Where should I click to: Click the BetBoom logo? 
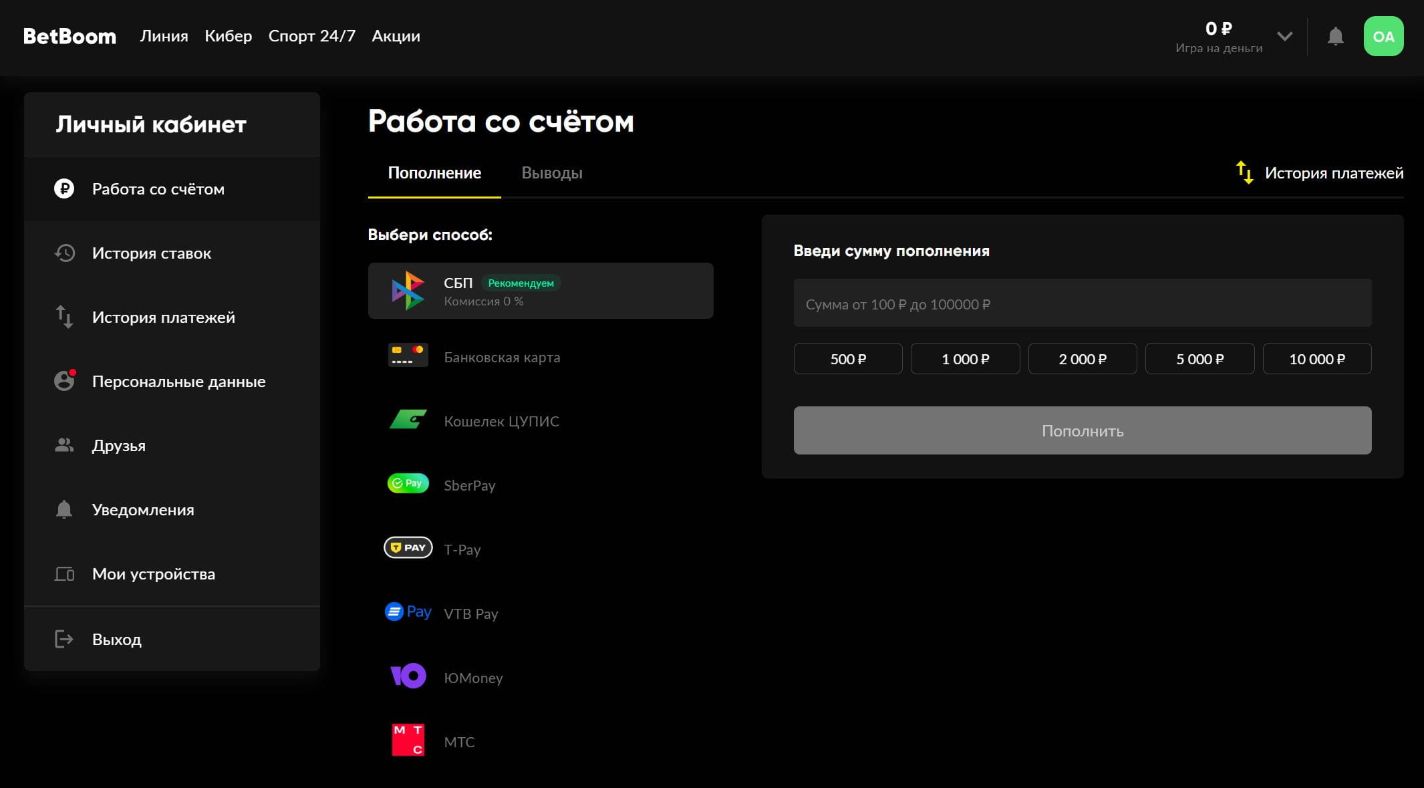69,36
